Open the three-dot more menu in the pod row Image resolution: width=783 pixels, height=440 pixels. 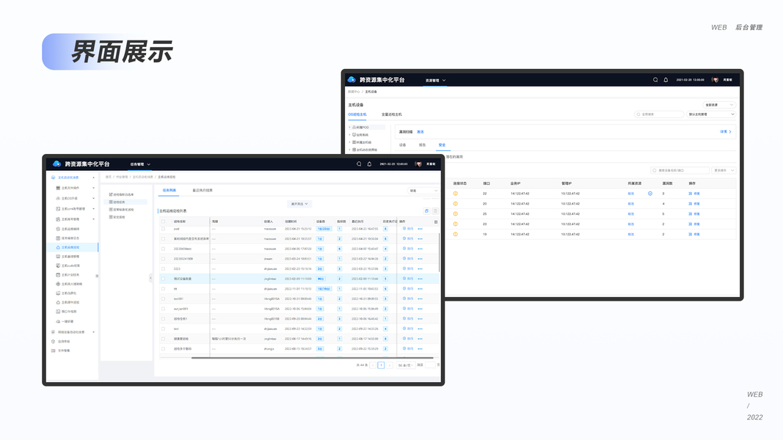coord(420,229)
